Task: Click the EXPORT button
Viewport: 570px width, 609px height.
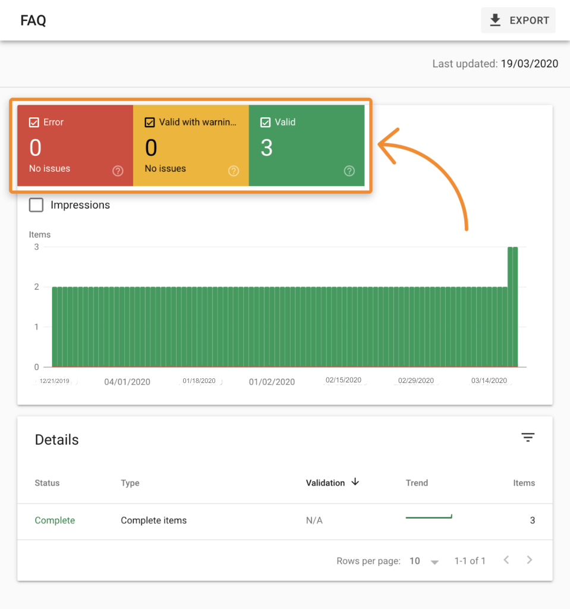Action: click(518, 20)
